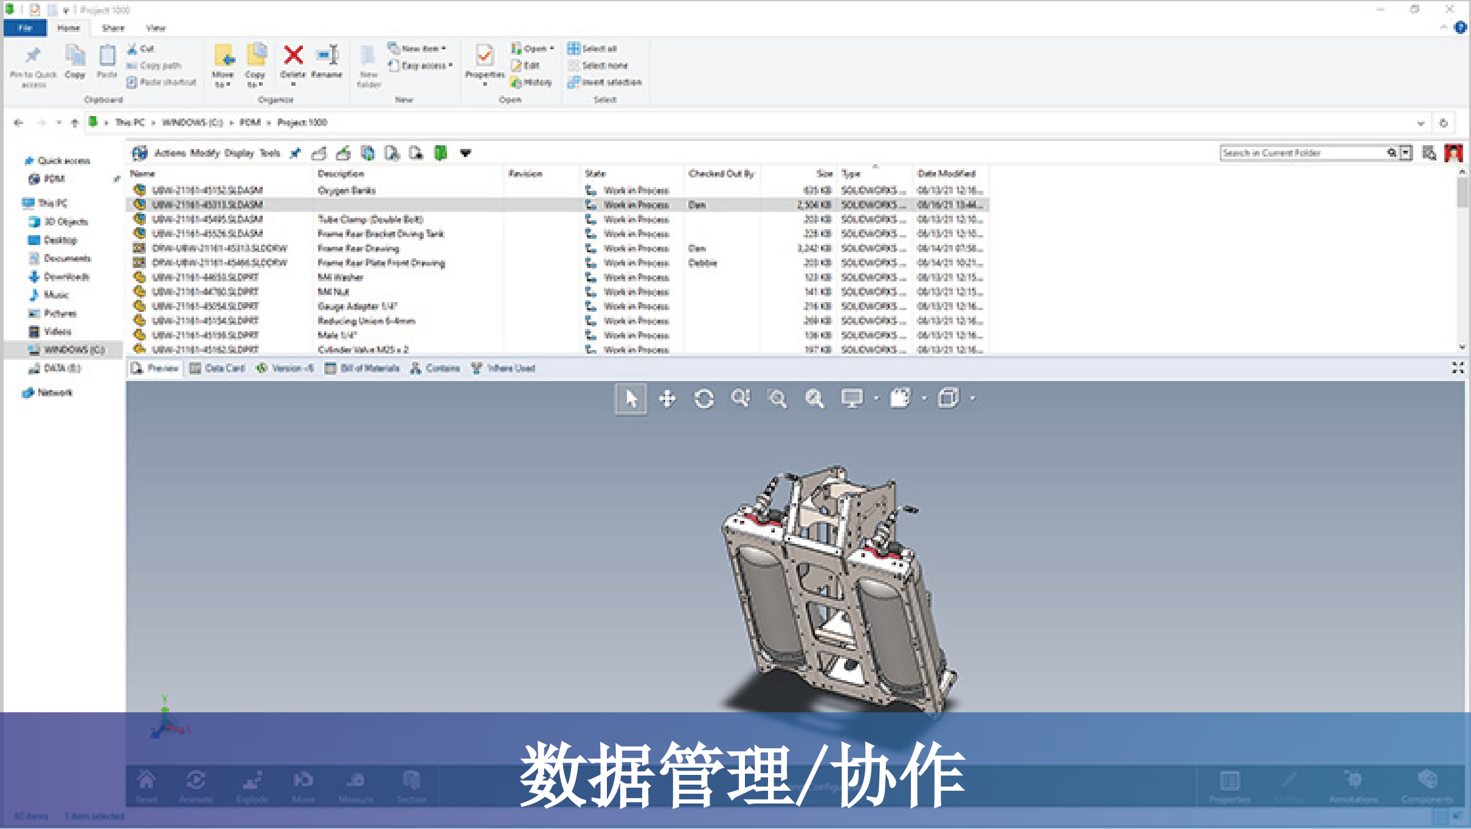Click the PDM Check Out icon
Image resolution: width=1471 pixels, height=829 pixels.
(x=319, y=153)
